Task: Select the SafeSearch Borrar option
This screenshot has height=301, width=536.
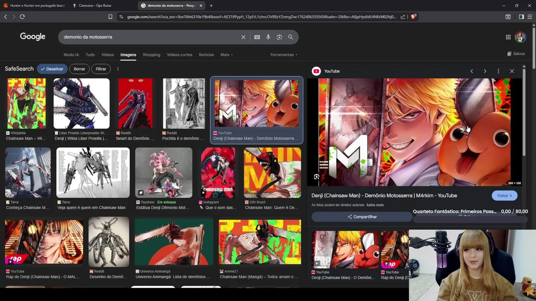Action: pos(79,69)
